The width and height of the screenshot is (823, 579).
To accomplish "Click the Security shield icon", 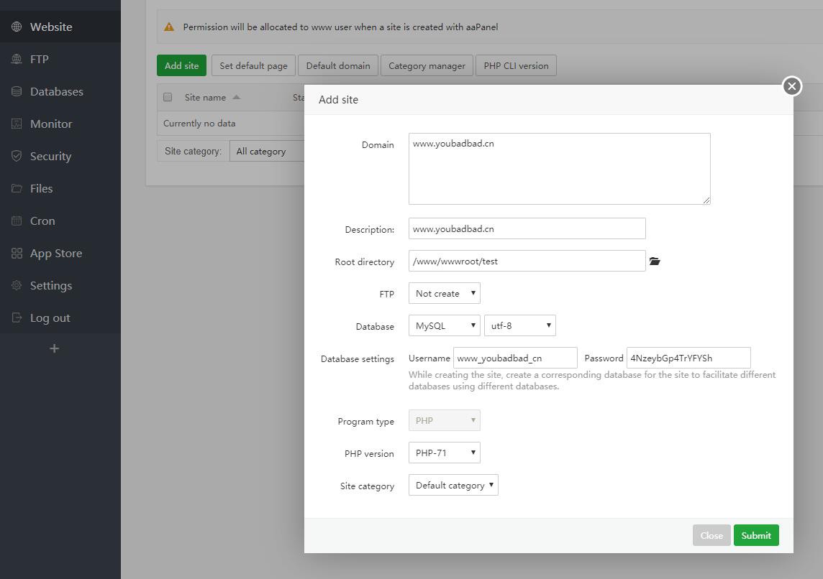I will coord(17,156).
